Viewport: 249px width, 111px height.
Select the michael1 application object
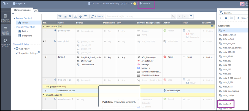pos(227,104)
